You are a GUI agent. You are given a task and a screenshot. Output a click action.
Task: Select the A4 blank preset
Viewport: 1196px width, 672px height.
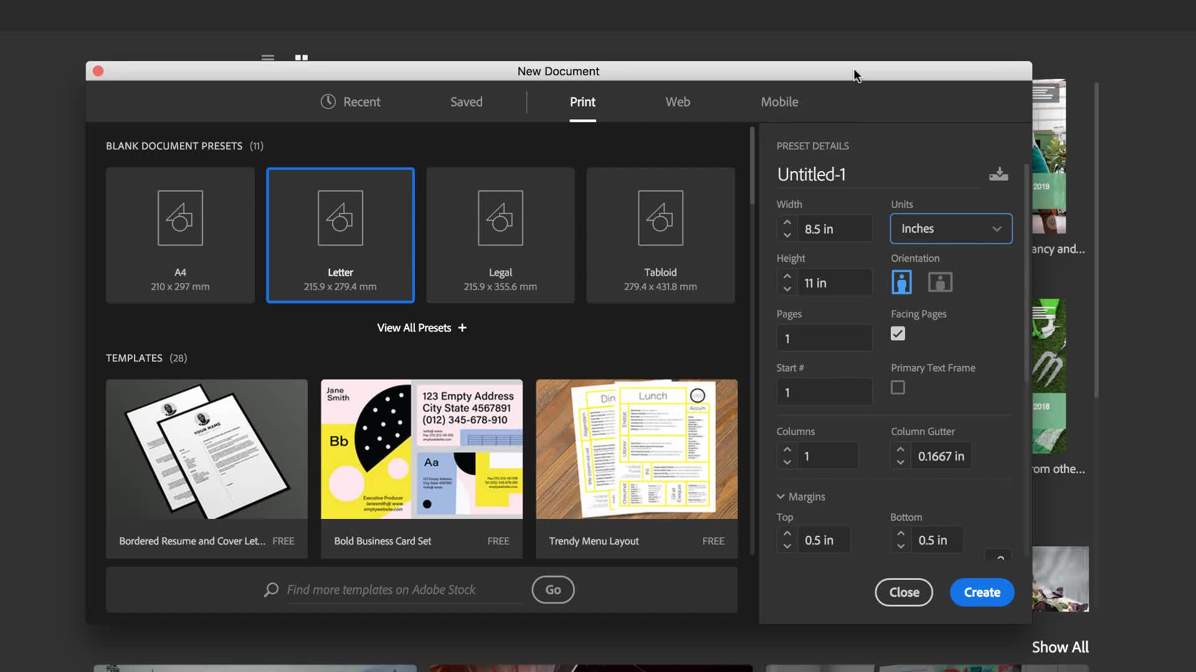pos(180,235)
